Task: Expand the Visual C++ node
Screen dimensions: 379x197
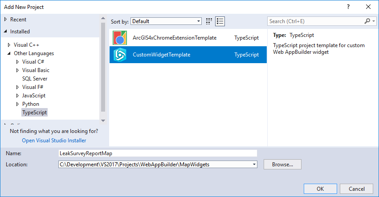Action: pos(9,44)
